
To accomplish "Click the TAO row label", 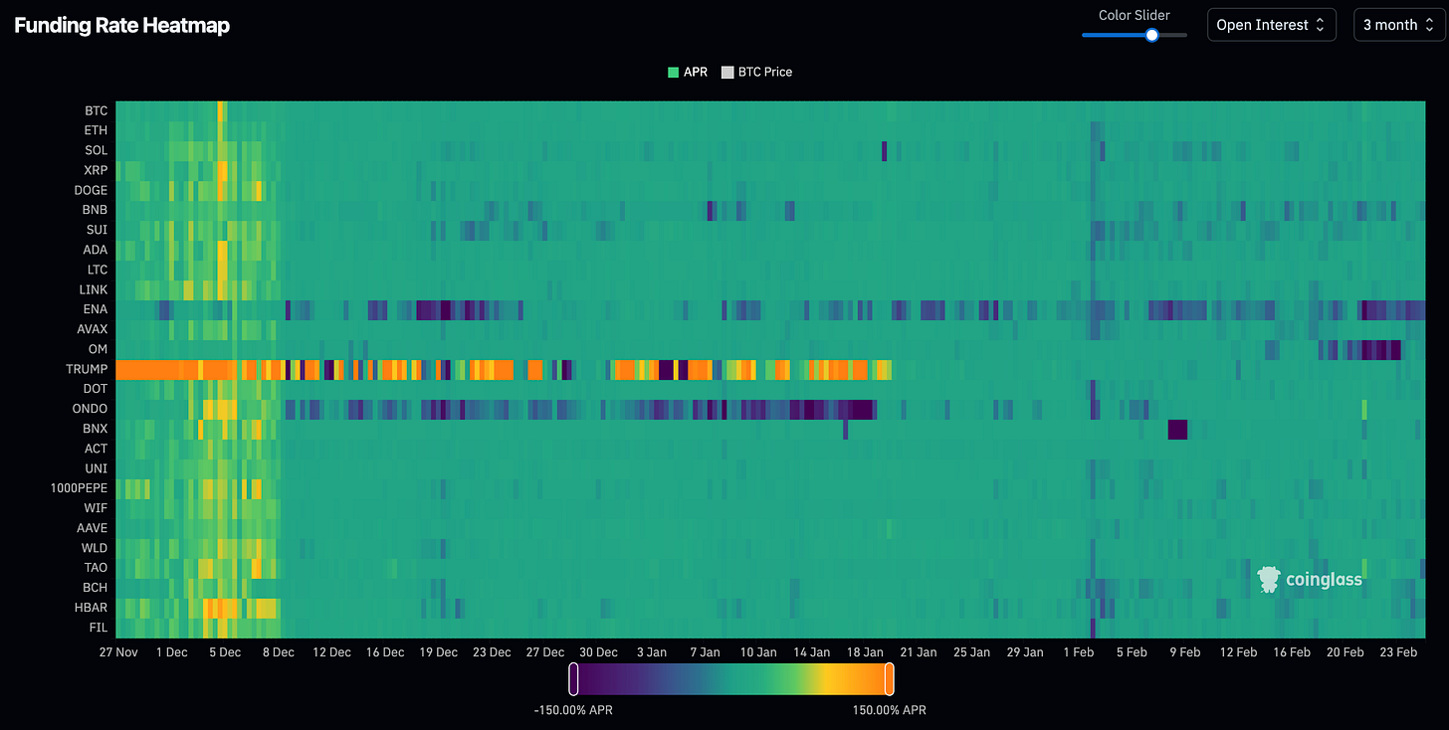I will click(96, 568).
